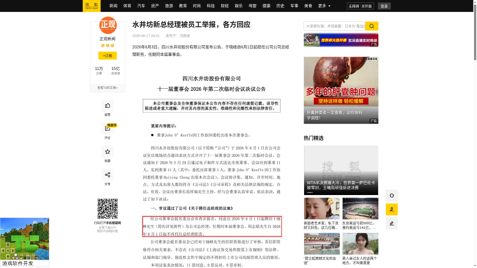
Task: Click the yellow search magnifier button
Action: click(x=372, y=26)
